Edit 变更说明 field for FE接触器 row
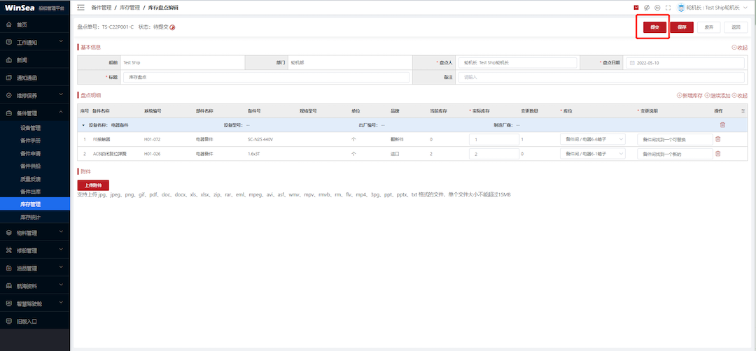Viewport: 756px width, 351px height. (x=675, y=139)
